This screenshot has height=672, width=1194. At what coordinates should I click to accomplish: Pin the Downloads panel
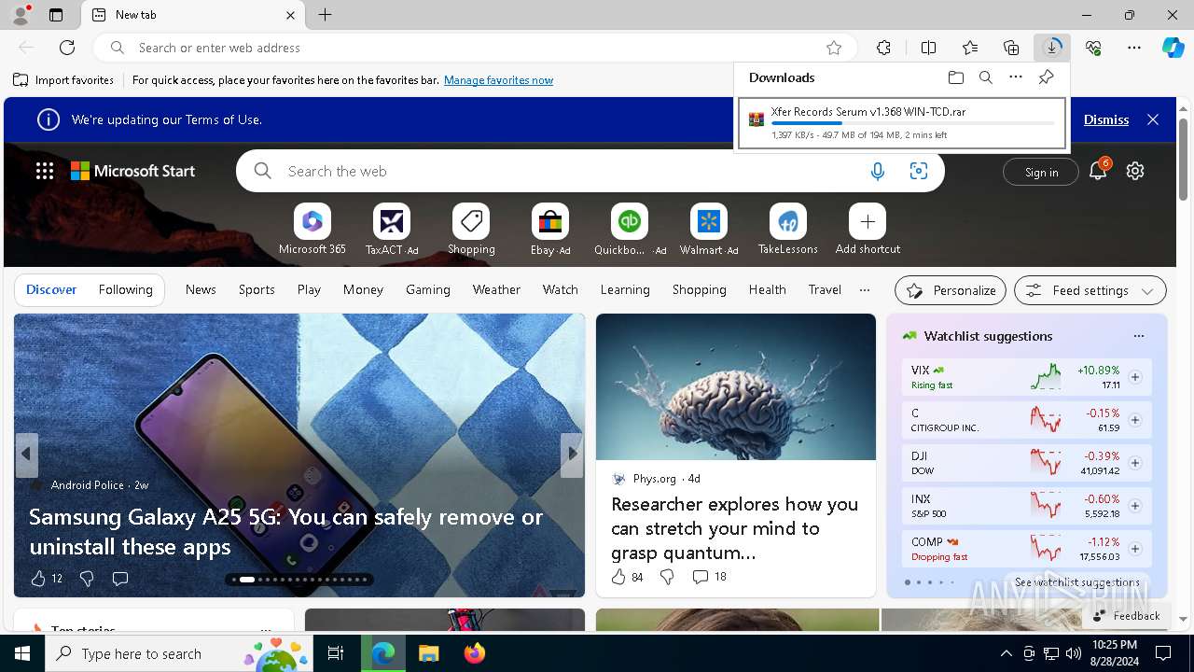point(1046,77)
